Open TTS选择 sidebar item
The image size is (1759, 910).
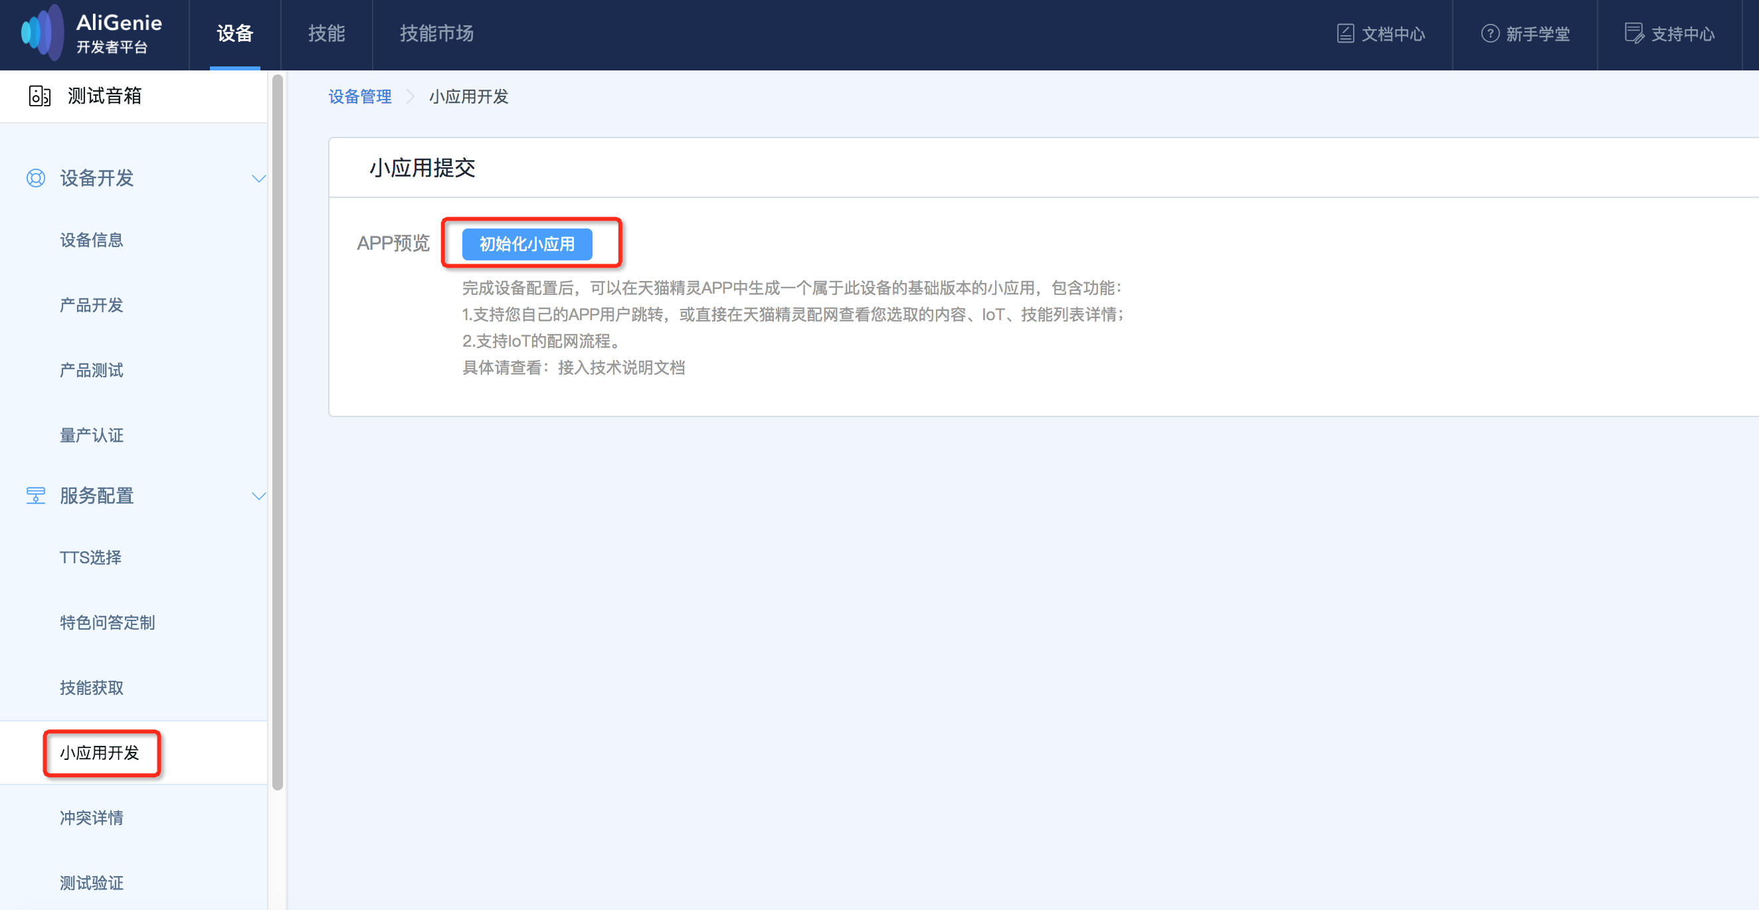tap(91, 558)
